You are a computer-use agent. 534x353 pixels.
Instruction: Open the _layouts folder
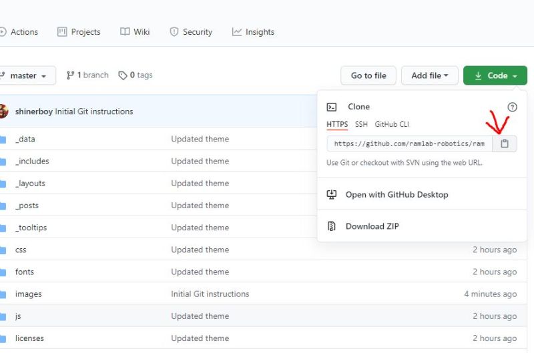click(x=30, y=183)
